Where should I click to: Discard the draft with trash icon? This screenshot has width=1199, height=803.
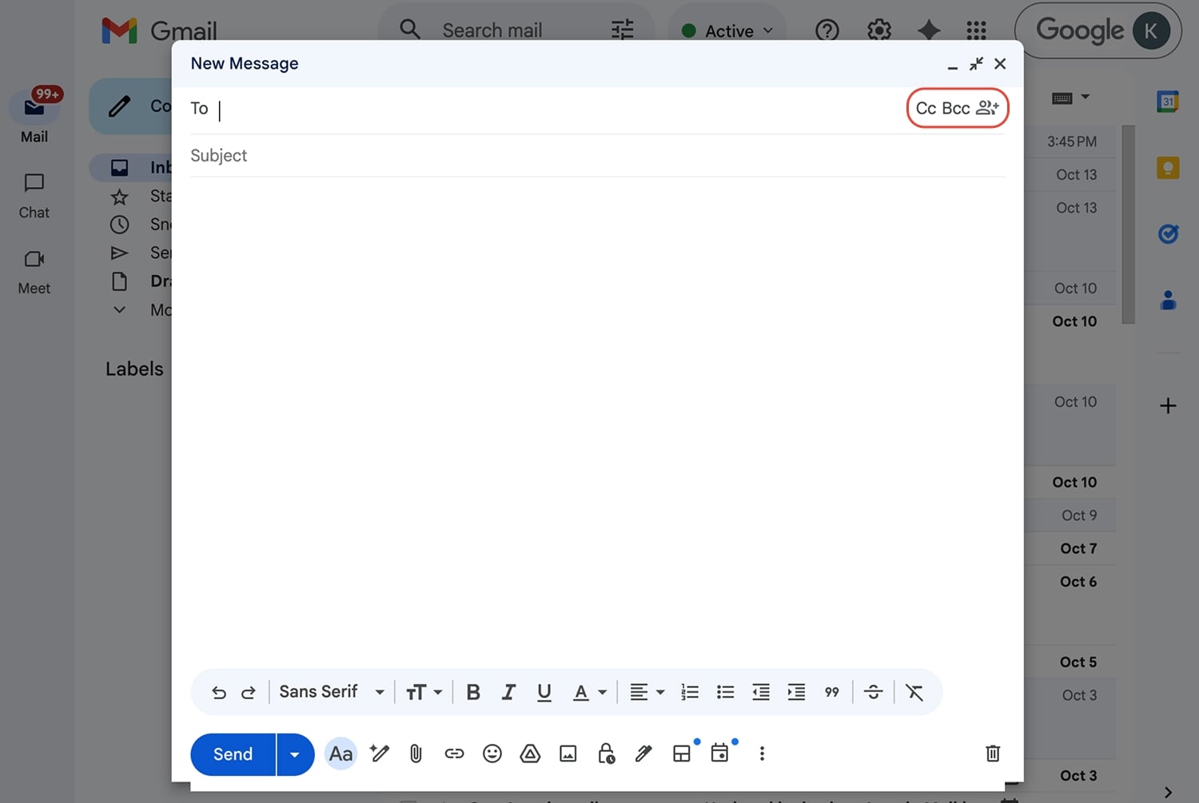[x=993, y=753]
